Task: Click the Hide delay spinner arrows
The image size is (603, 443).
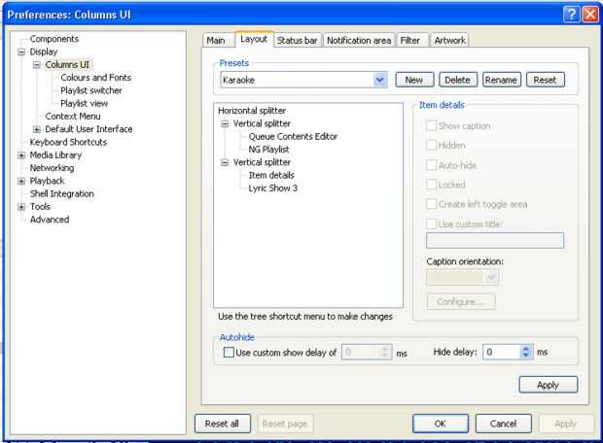Action: coord(526,352)
